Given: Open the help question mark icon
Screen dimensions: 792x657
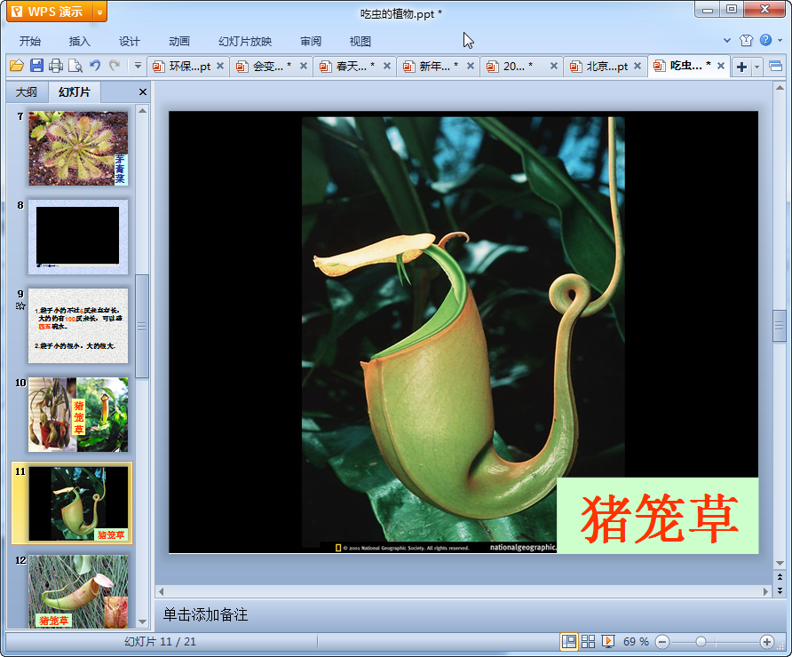Looking at the screenshot, I should [765, 40].
